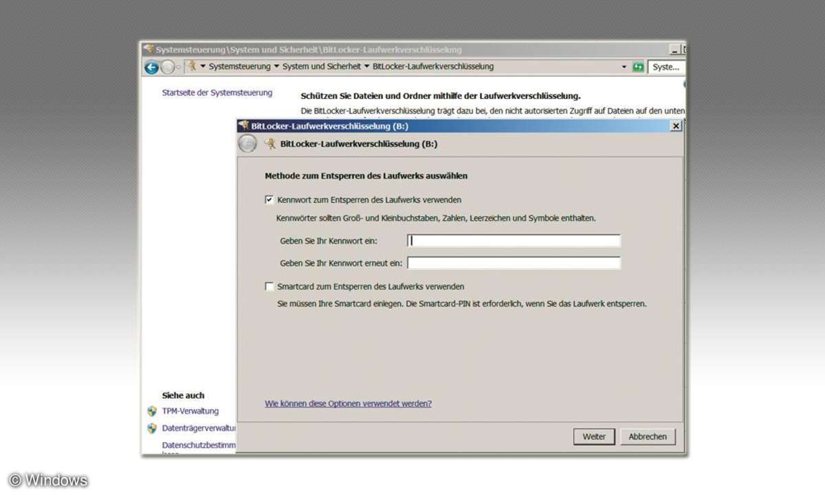Click the green refresh button beside address bar

click(638, 67)
